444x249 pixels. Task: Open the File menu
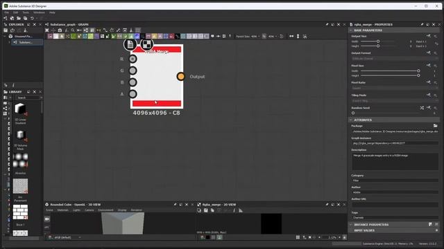pyautogui.click(x=6, y=12)
